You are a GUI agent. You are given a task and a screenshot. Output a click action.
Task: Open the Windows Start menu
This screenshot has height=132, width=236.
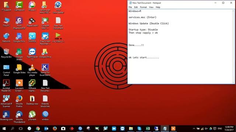tap(4, 129)
